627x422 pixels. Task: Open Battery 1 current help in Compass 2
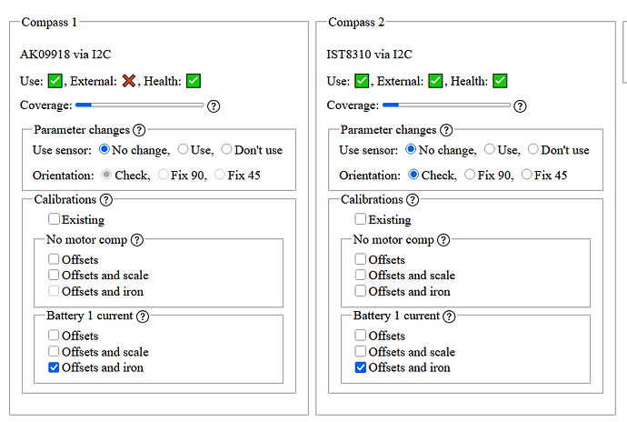click(x=449, y=316)
